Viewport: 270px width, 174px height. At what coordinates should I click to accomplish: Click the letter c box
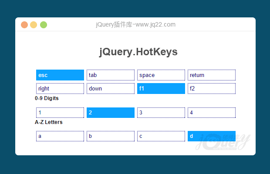(161, 136)
